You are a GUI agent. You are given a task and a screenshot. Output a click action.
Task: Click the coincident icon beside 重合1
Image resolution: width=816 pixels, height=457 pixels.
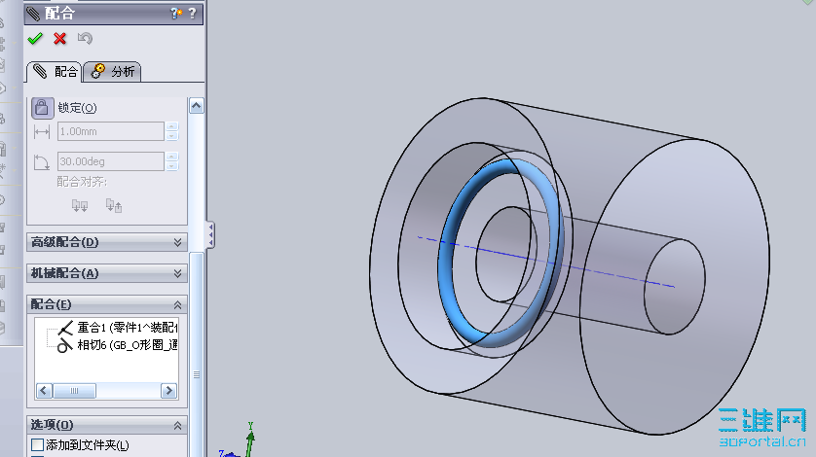65,328
